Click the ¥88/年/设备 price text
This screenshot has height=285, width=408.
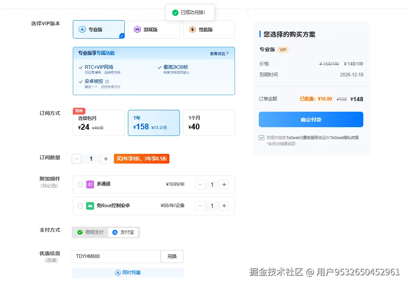pyautogui.click(x=173, y=206)
